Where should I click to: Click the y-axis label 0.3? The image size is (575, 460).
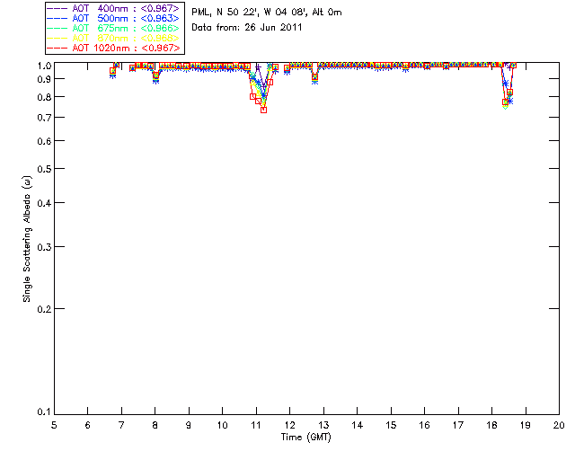[x=44, y=247]
